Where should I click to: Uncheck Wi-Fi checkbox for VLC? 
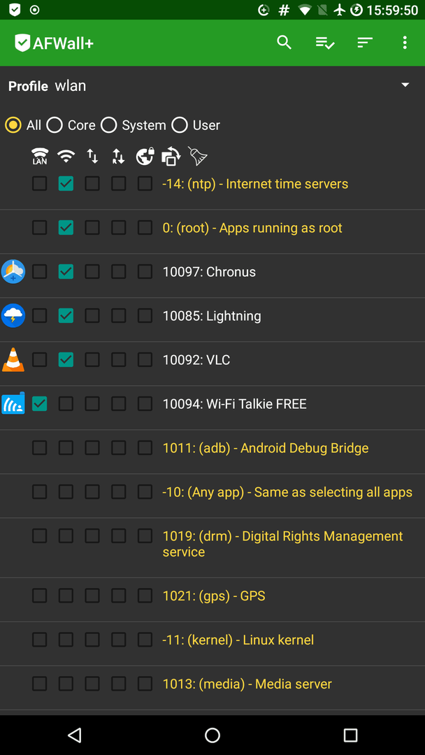point(66,360)
